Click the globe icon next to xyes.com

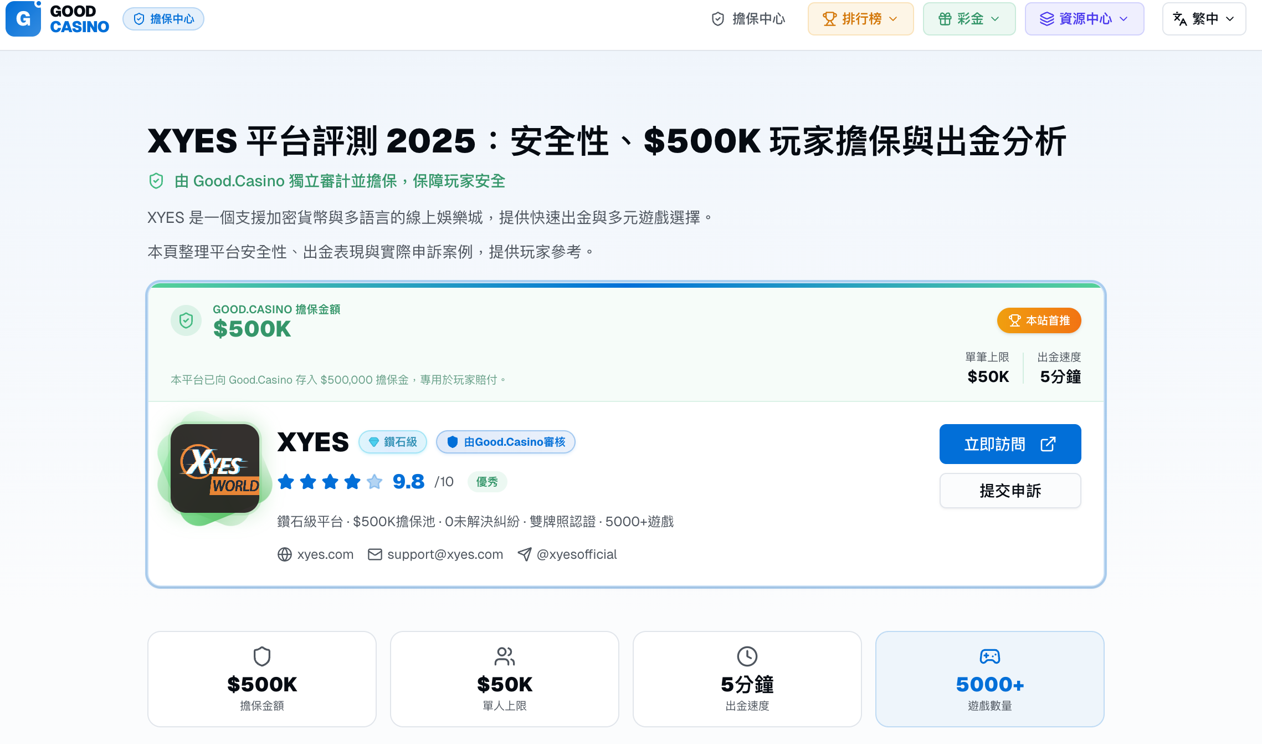(285, 554)
